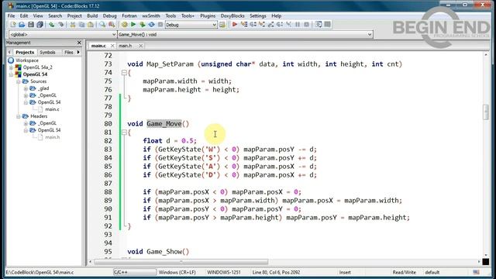Viewport: 496px width, 279px height.
Task: Click the language flag icon in status bar
Action: 476,272
